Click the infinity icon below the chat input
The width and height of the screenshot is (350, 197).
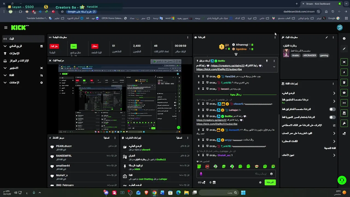point(200,182)
